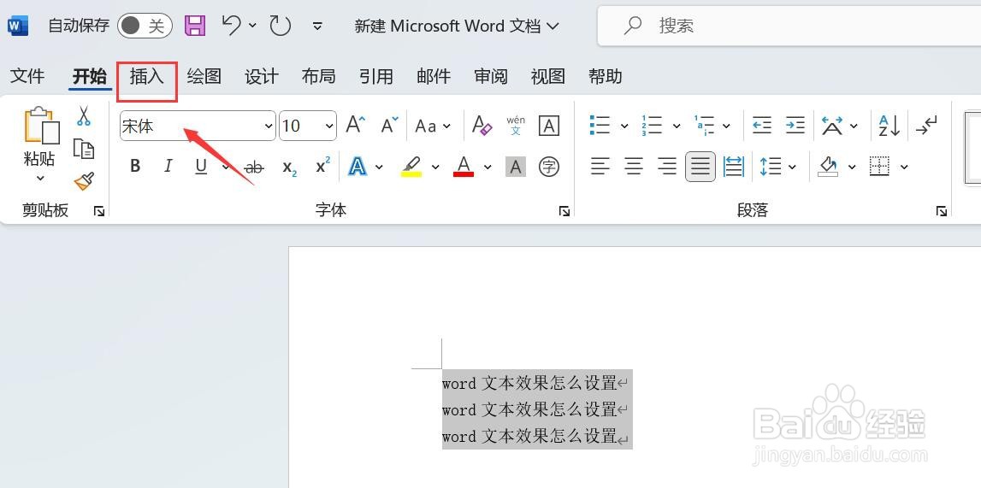
Task: Apply distributed alignment
Action: 733,166
